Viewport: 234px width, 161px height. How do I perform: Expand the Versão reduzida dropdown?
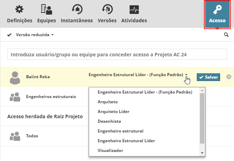[x=34, y=35]
